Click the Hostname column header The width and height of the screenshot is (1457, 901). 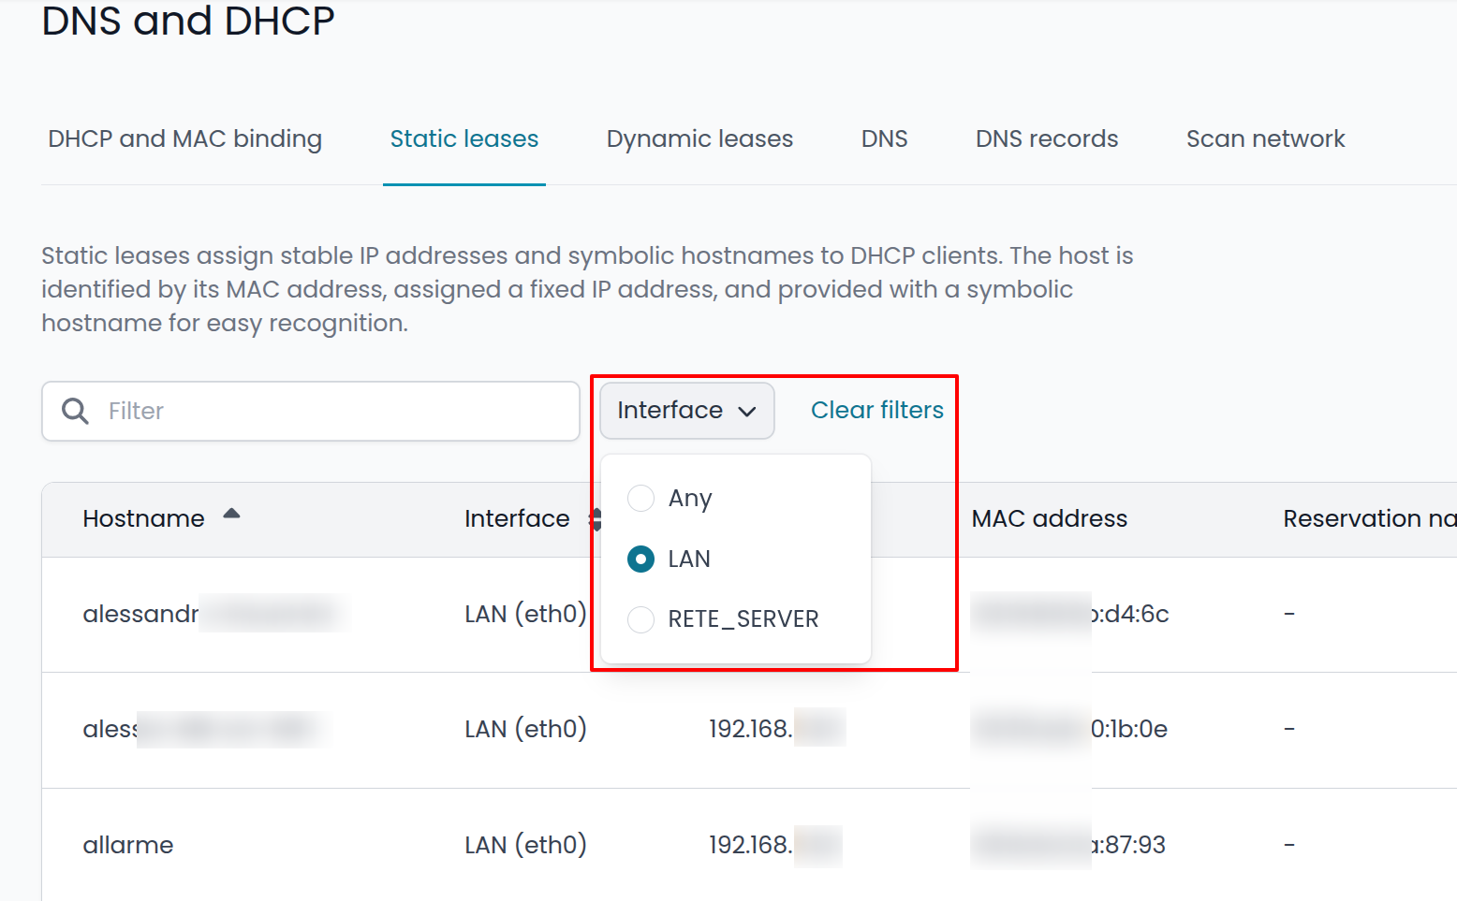143,518
